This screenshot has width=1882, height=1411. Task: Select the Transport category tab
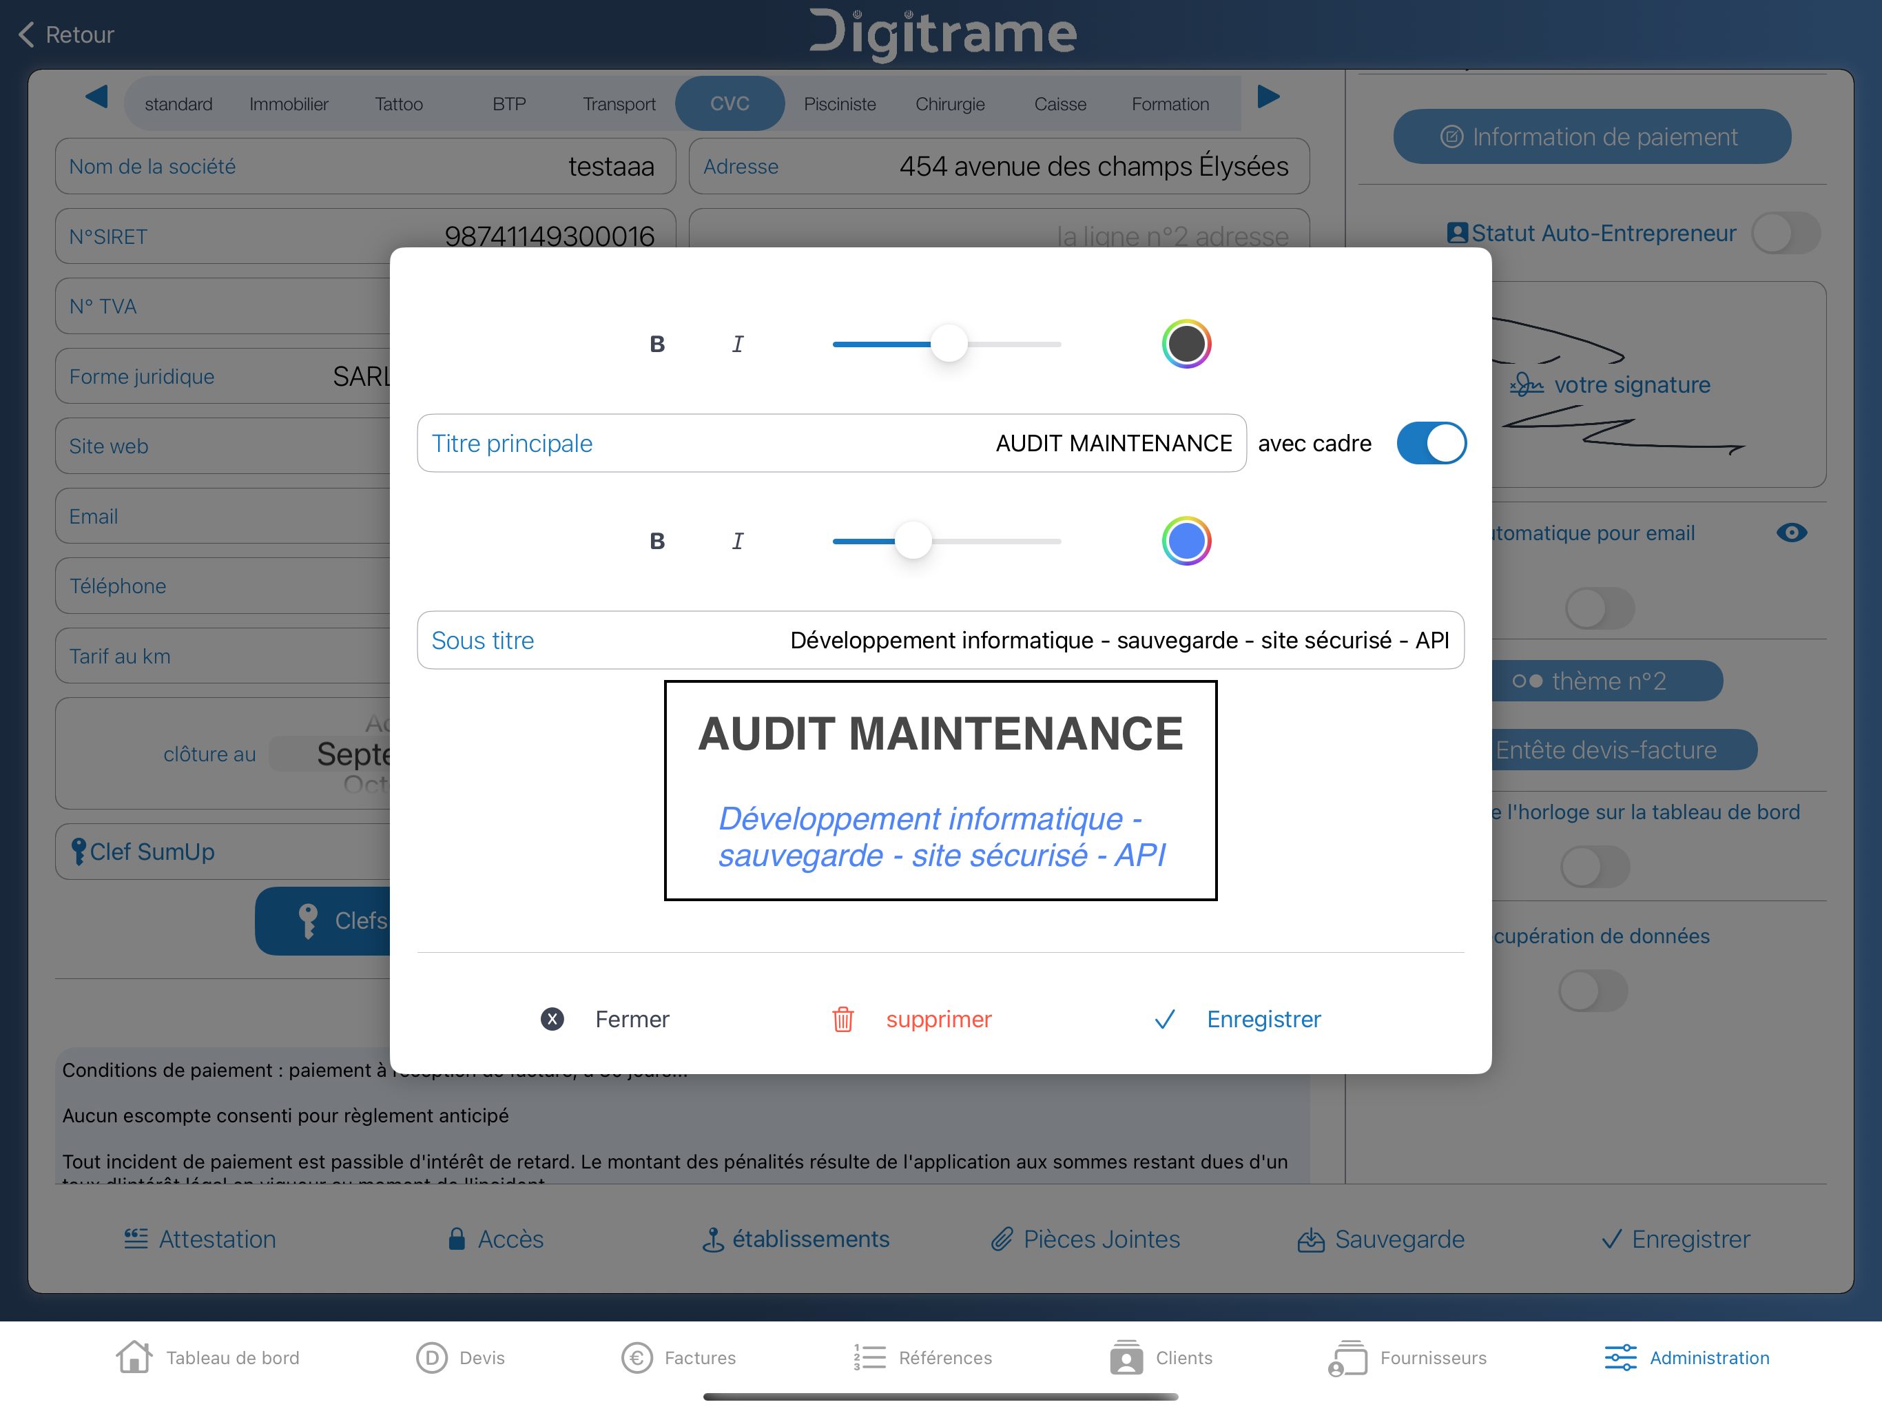[x=619, y=104]
